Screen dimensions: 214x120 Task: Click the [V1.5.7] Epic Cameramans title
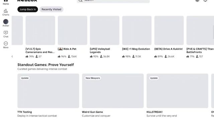[40, 50]
